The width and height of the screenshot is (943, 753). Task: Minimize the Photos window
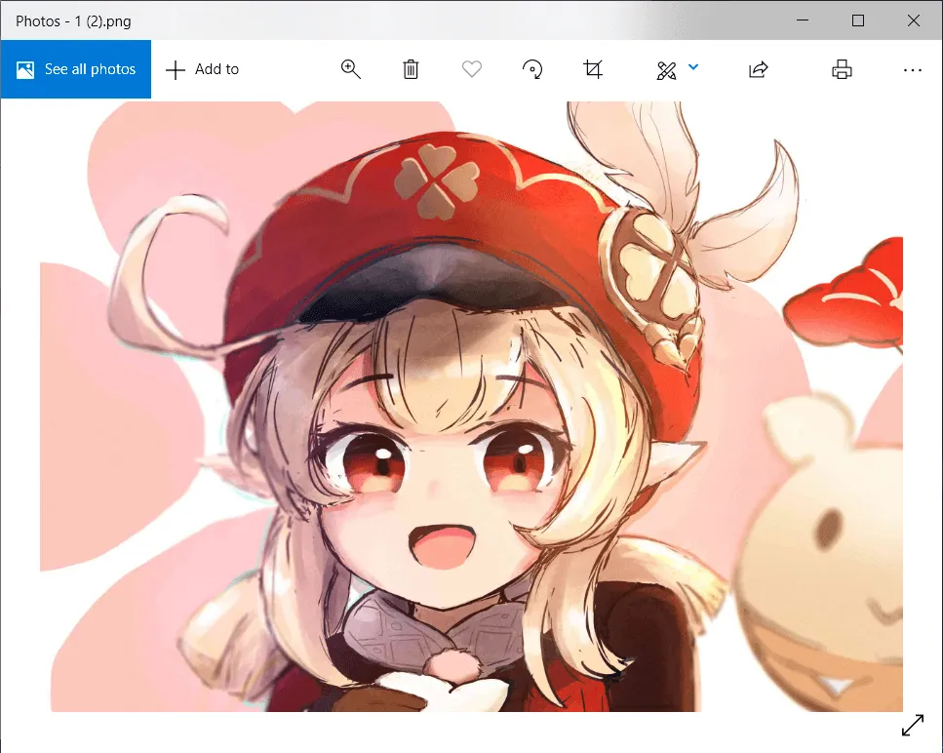pos(802,20)
